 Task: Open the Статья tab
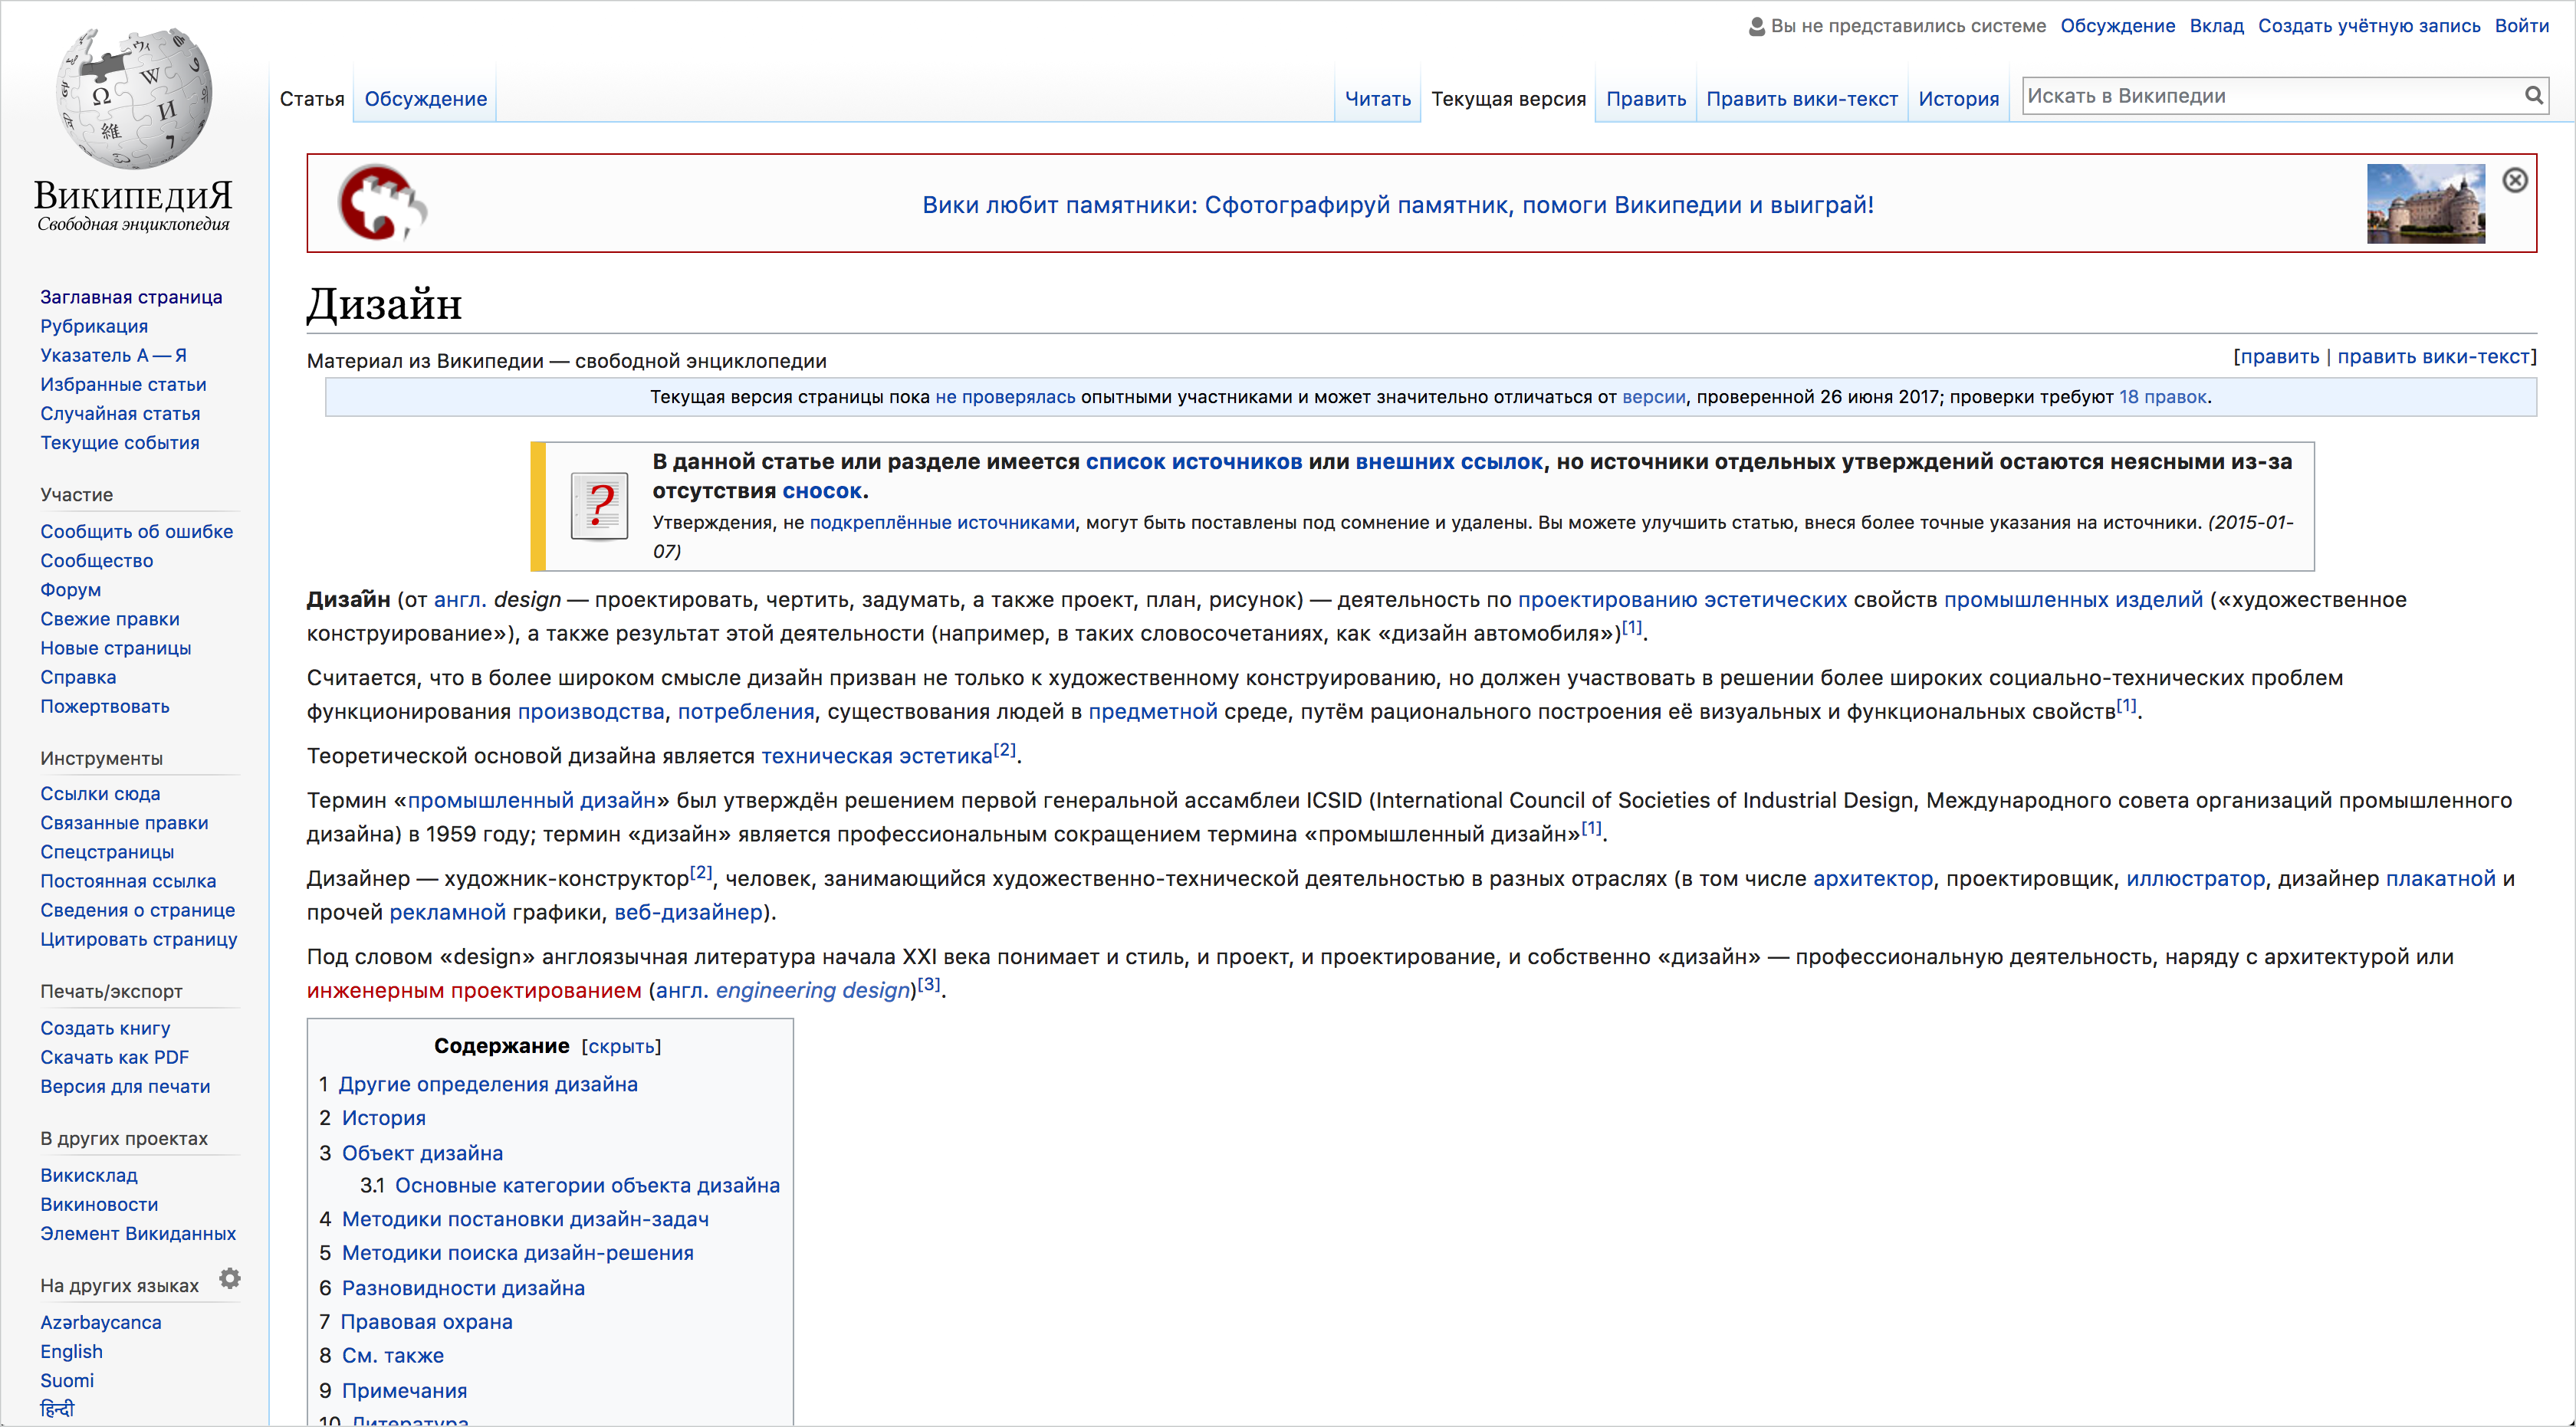(x=312, y=99)
